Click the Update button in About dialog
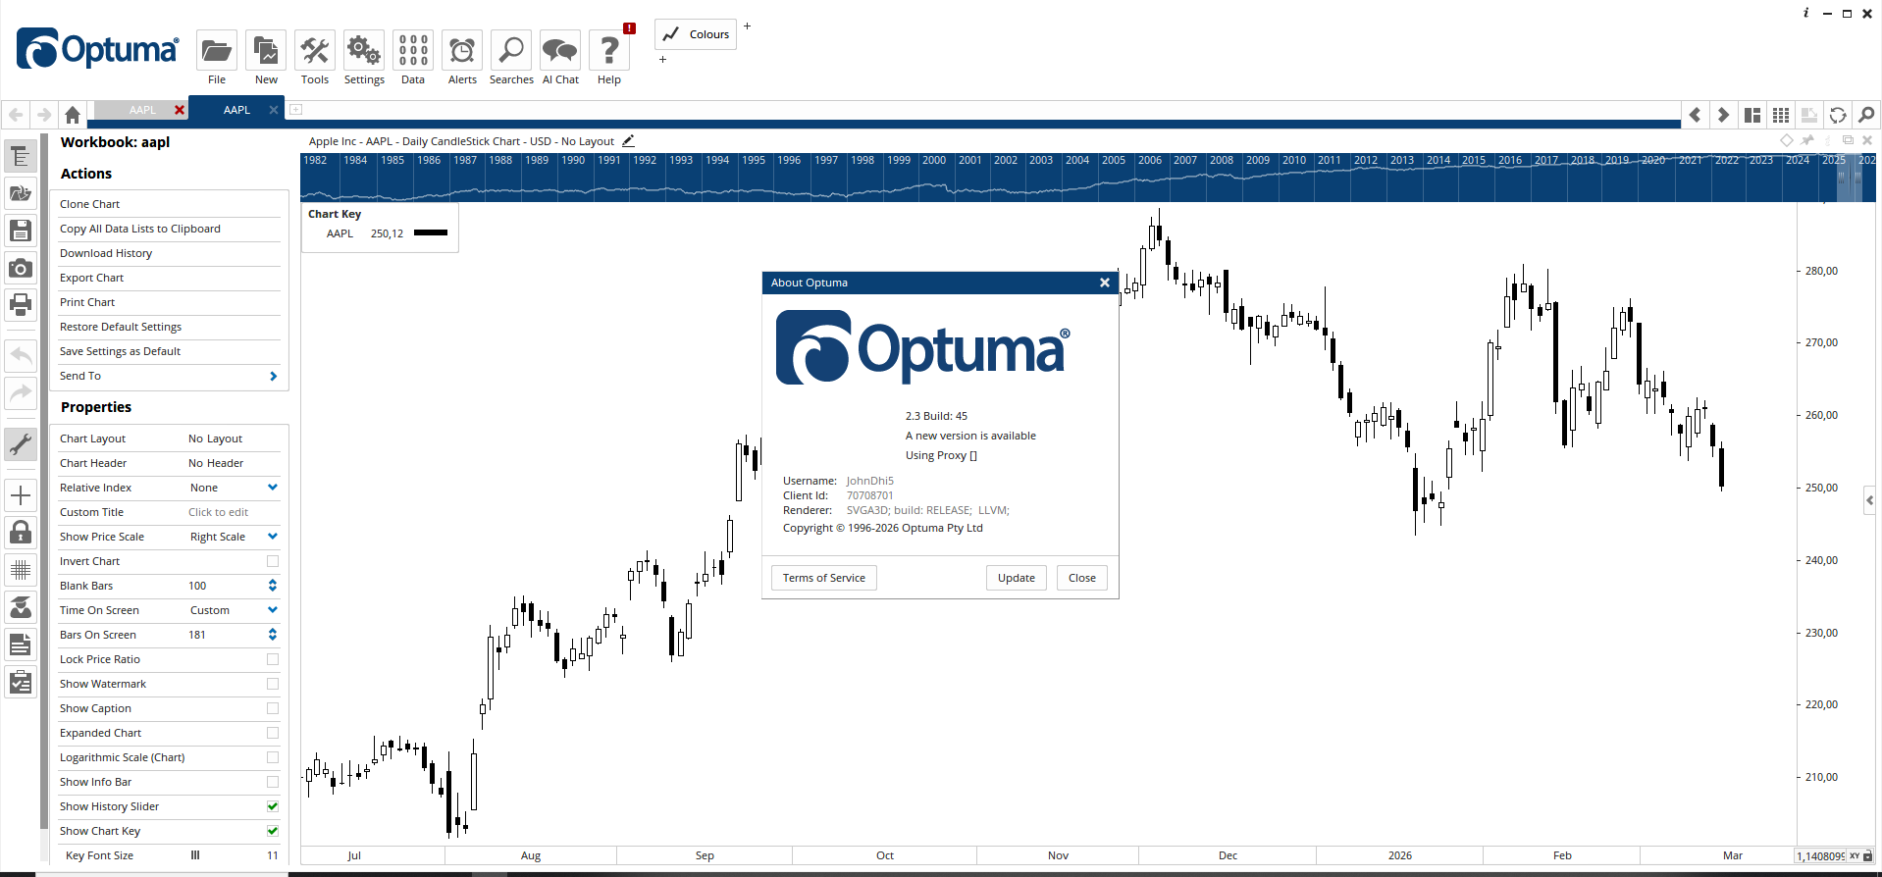Screen dimensions: 1882x877 tap(1016, 578)
